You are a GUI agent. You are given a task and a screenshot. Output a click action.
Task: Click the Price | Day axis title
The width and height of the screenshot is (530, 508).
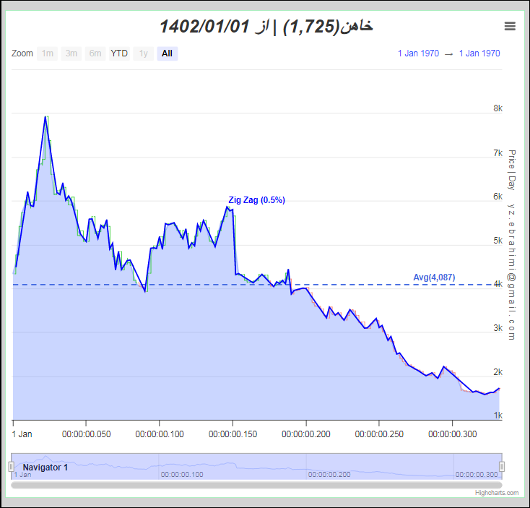pyautogui.click(x=512, y=170)
